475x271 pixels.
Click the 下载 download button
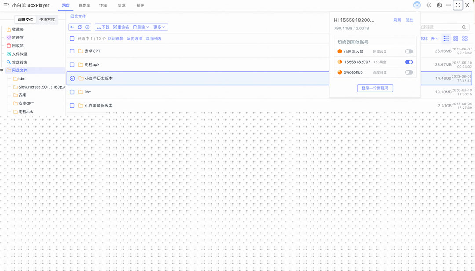(x=103, y=27)
